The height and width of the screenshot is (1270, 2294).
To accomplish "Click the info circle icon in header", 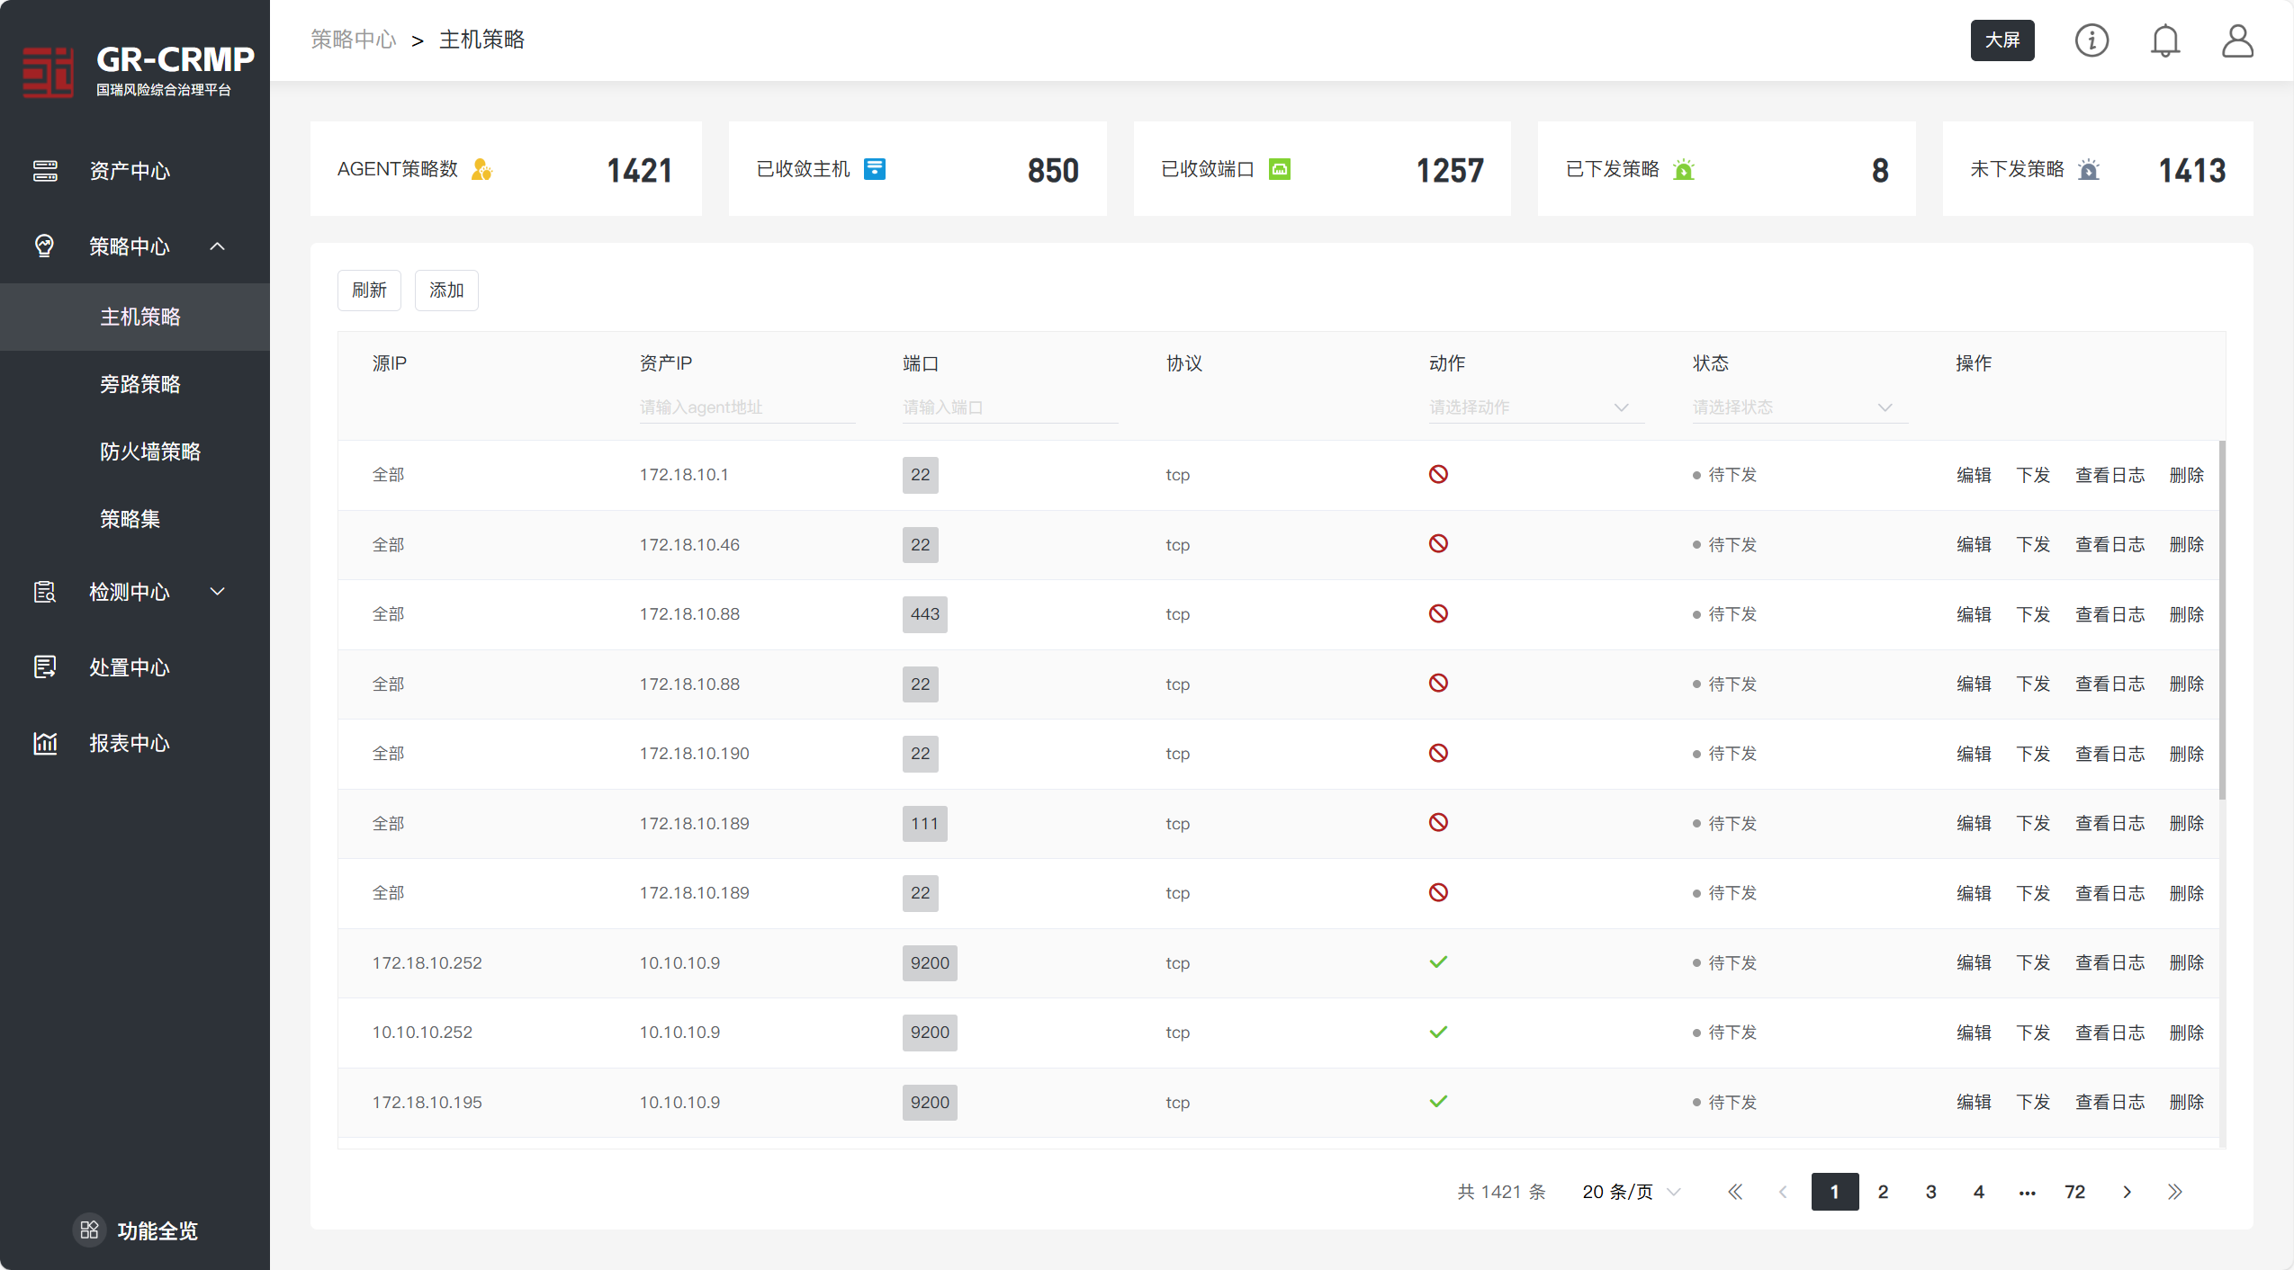I will [x=2092, y=40].
